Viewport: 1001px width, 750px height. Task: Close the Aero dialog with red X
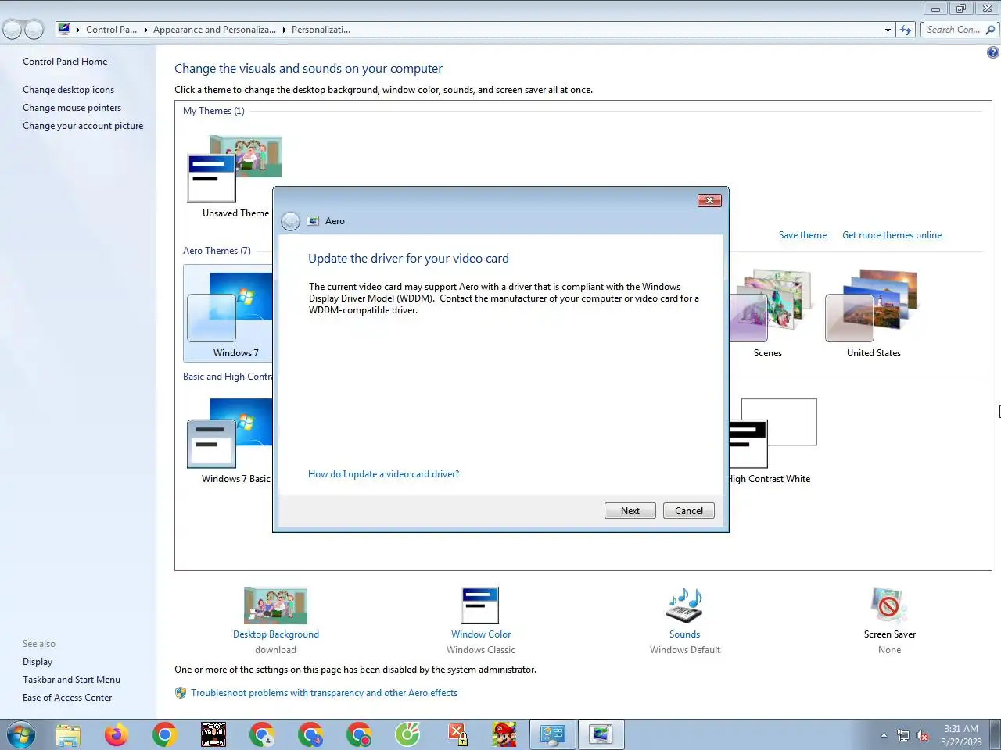pyautogui.click(x=709, y=201)
